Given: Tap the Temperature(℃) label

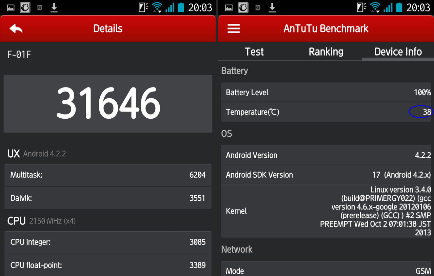Looking at the screenshot, I should pos(253,112).
